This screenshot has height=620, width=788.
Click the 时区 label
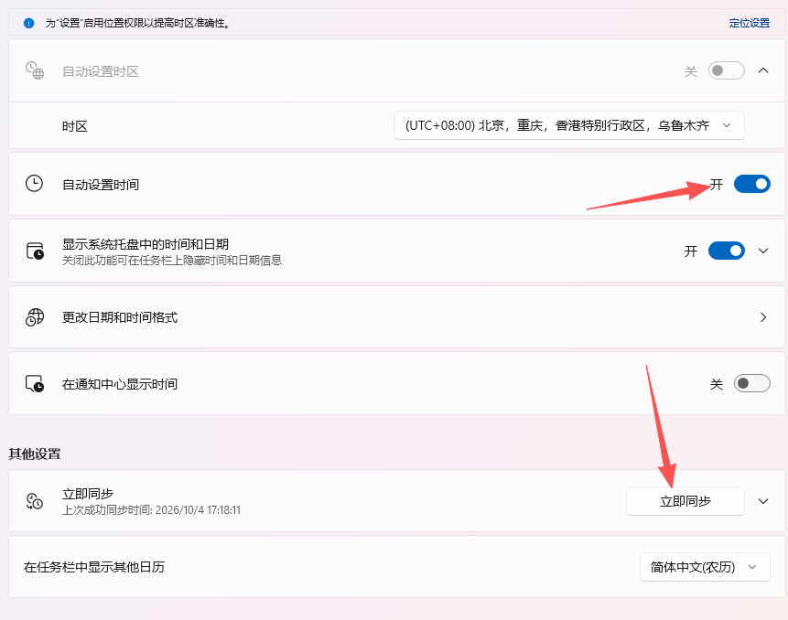(75, 126)
